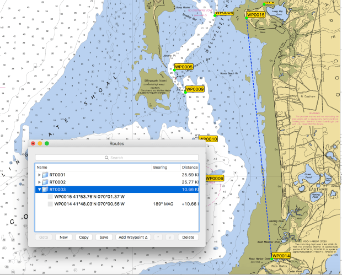The image size is (342, 275).
Task: Click the WP0014 row waypoint icon
Action: pyautogui.click(x=50, y=203)
